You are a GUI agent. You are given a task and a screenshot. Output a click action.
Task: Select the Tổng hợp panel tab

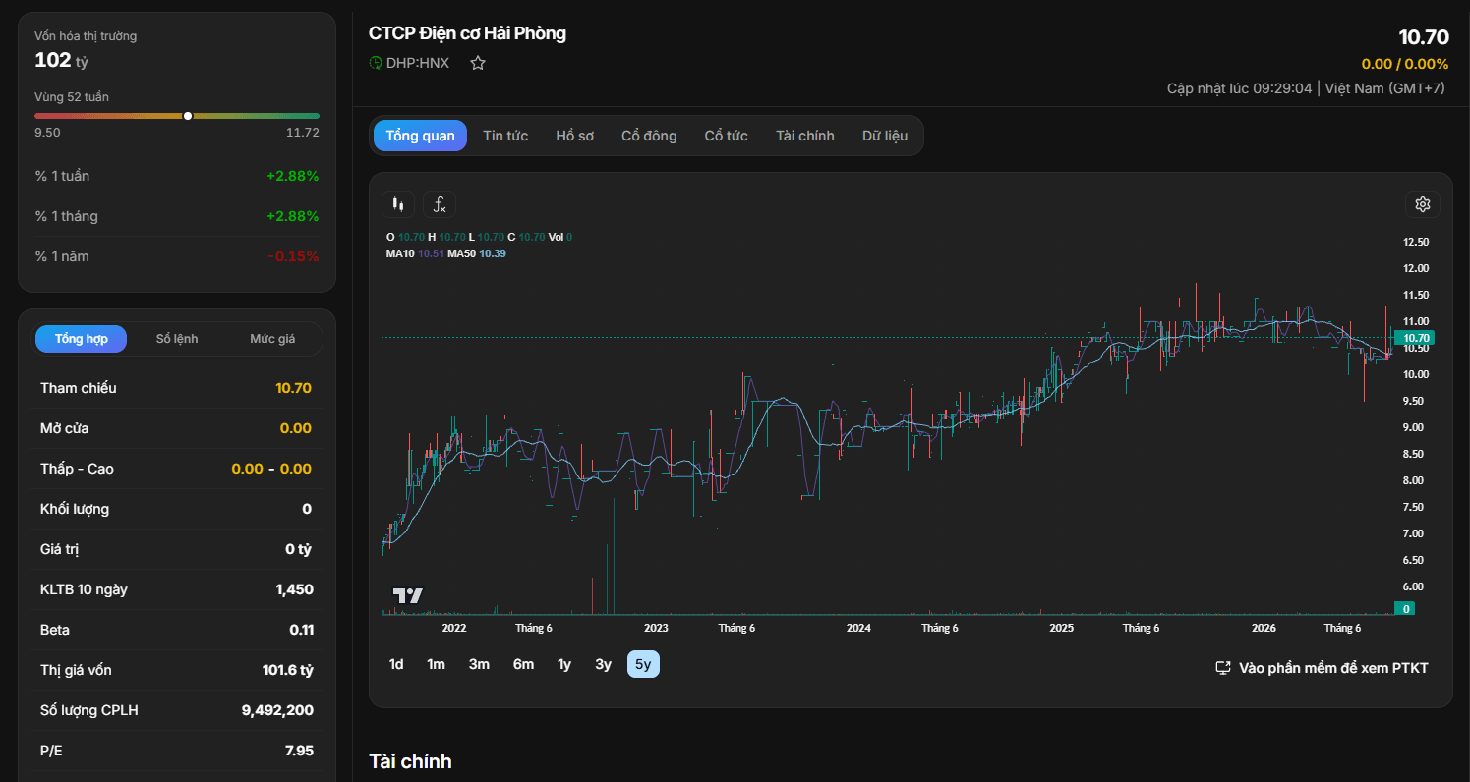(82, 339)
